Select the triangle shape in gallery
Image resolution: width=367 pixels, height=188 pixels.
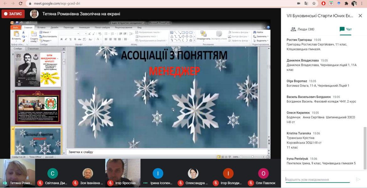172,36
